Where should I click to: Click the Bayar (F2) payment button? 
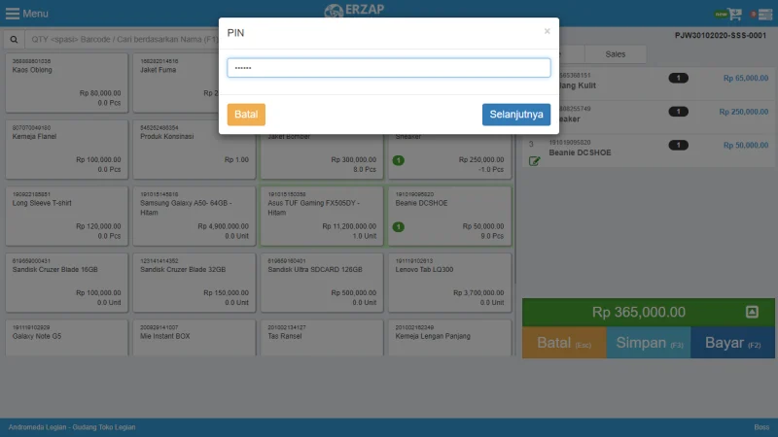coord(732,343)
